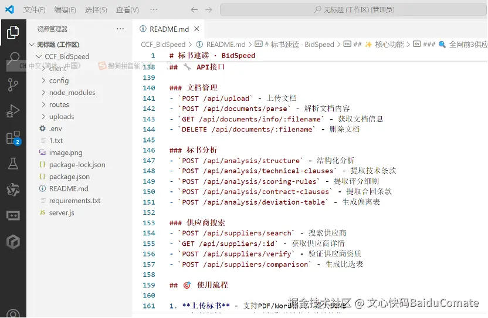Open the Search view in activity bar
This screenshot has width=488, height=318.
(13, 58)
